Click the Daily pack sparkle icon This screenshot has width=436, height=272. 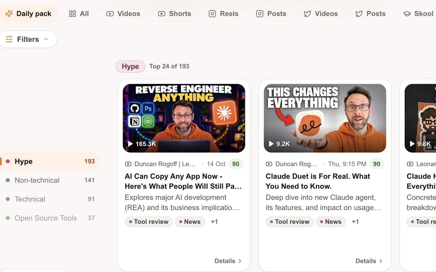9,14
